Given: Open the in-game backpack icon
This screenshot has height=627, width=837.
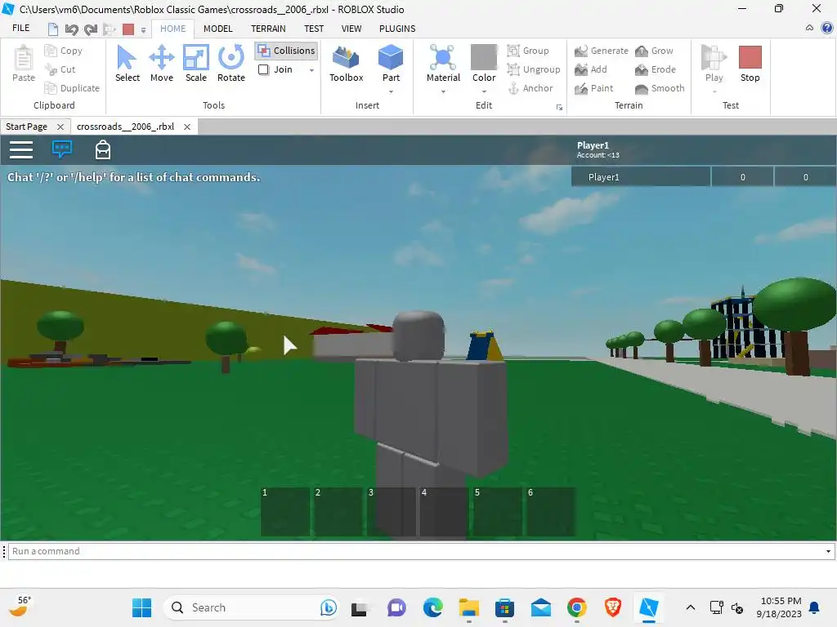Looking at the screenshot, I should point(102,150).
